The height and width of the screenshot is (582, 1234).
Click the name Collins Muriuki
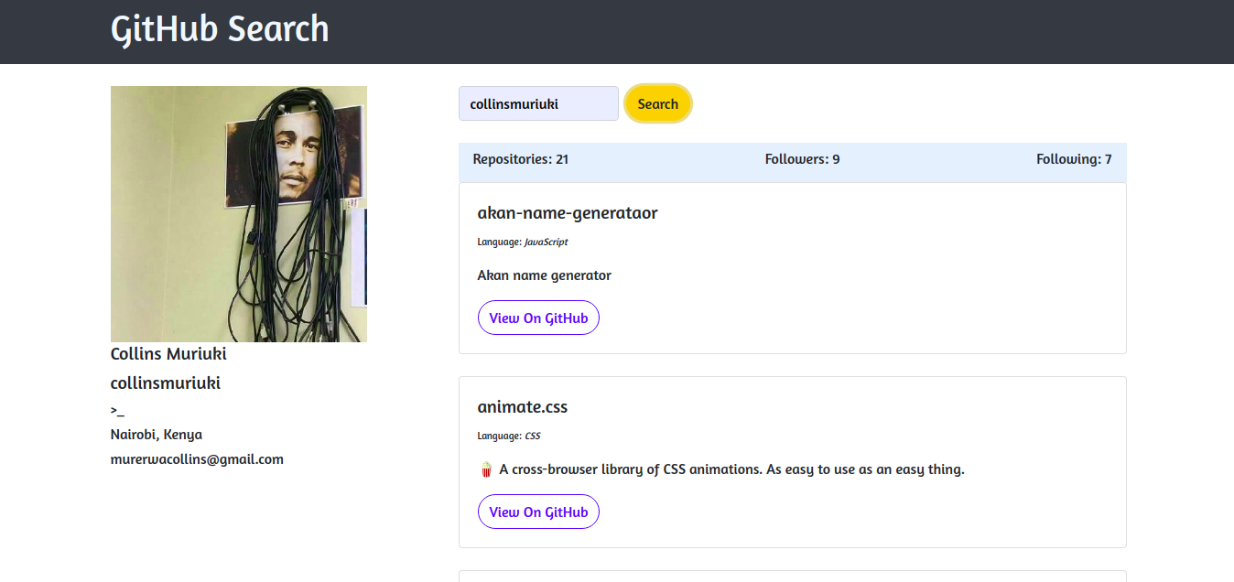[x=168, y=354]
